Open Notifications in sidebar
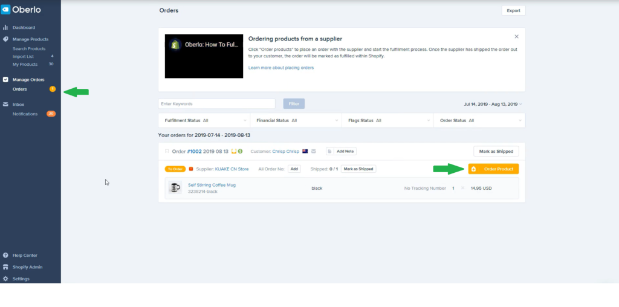Screen dimensions: 619x307 (x=25, y=114)
